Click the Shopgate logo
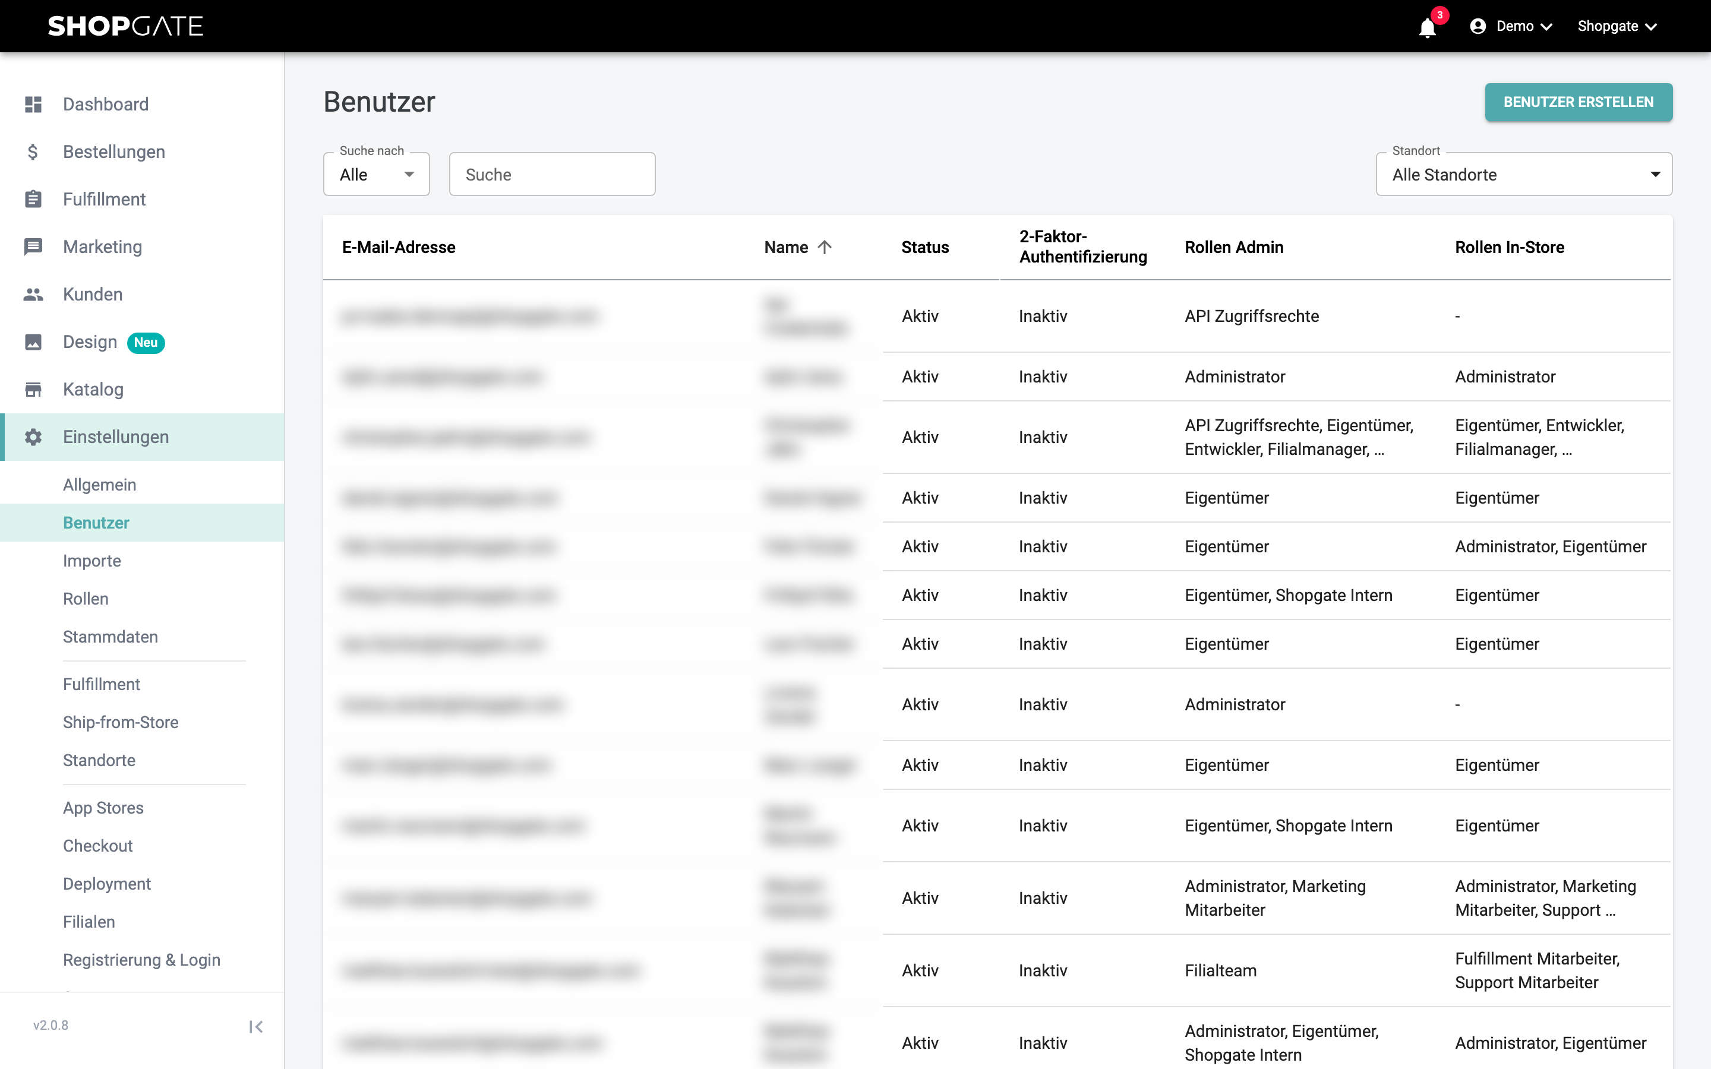The image size is (1711, 1069). click(x=125, y=26)
